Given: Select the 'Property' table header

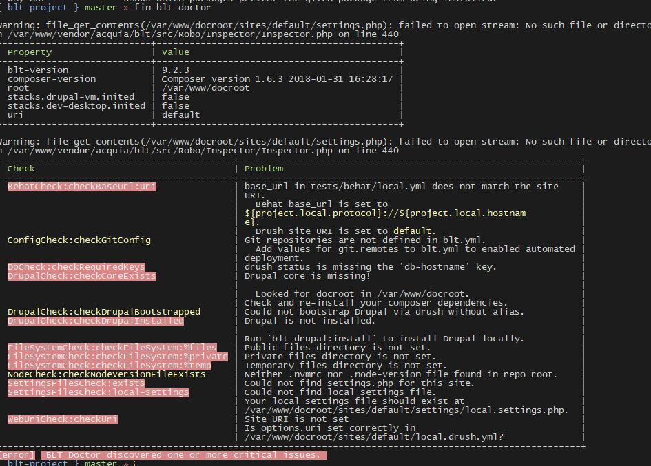Looking at the screenshot, I should pyautogui.click(x=30, y=52).
